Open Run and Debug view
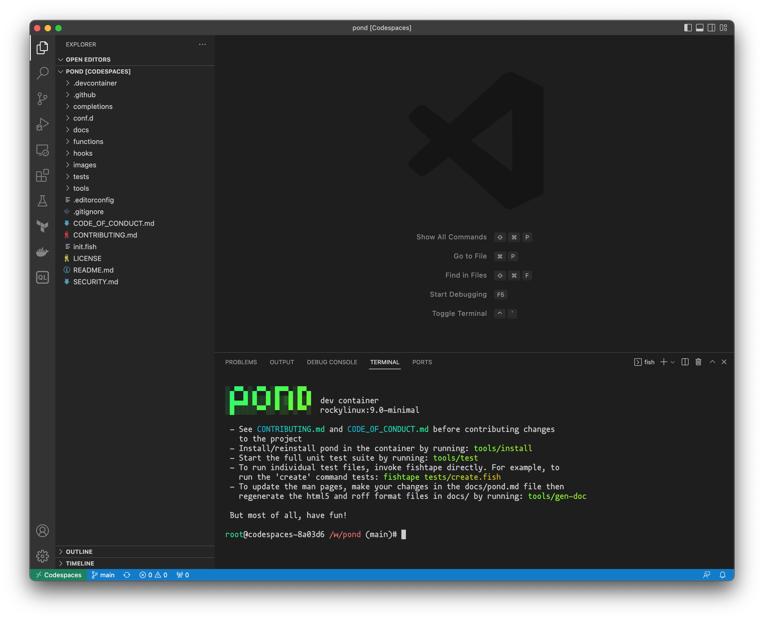Image resolution: width=764 pixels, height=620 pixels. pos(43,124)
